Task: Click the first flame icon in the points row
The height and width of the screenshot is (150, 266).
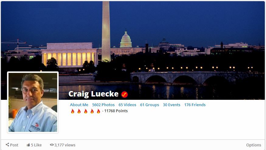Action: point(73,111)
